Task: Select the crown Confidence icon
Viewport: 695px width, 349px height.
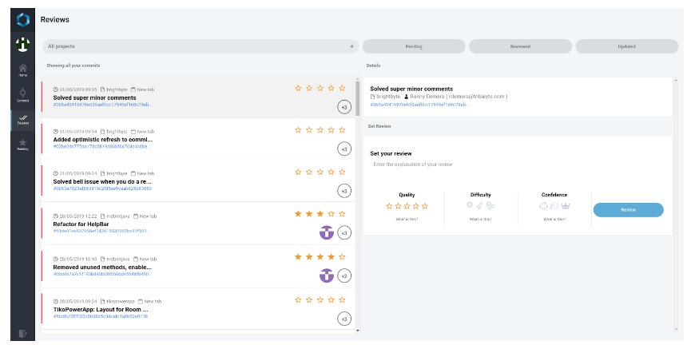Action: (566, 205)
